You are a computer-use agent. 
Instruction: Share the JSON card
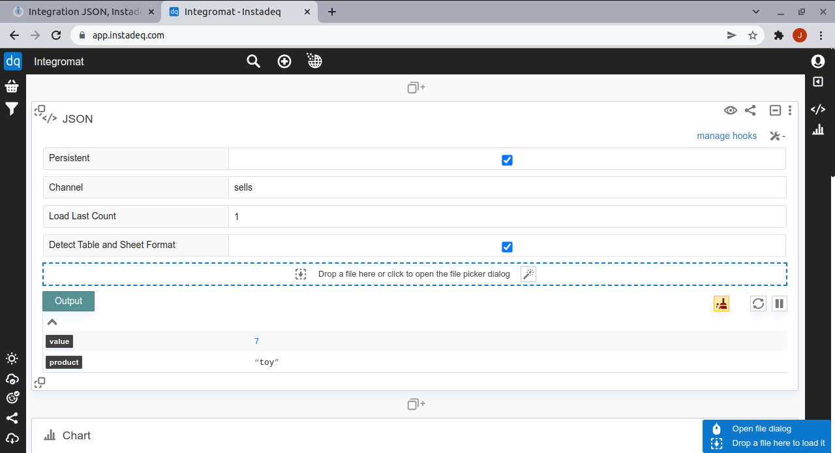pos(750,110)
